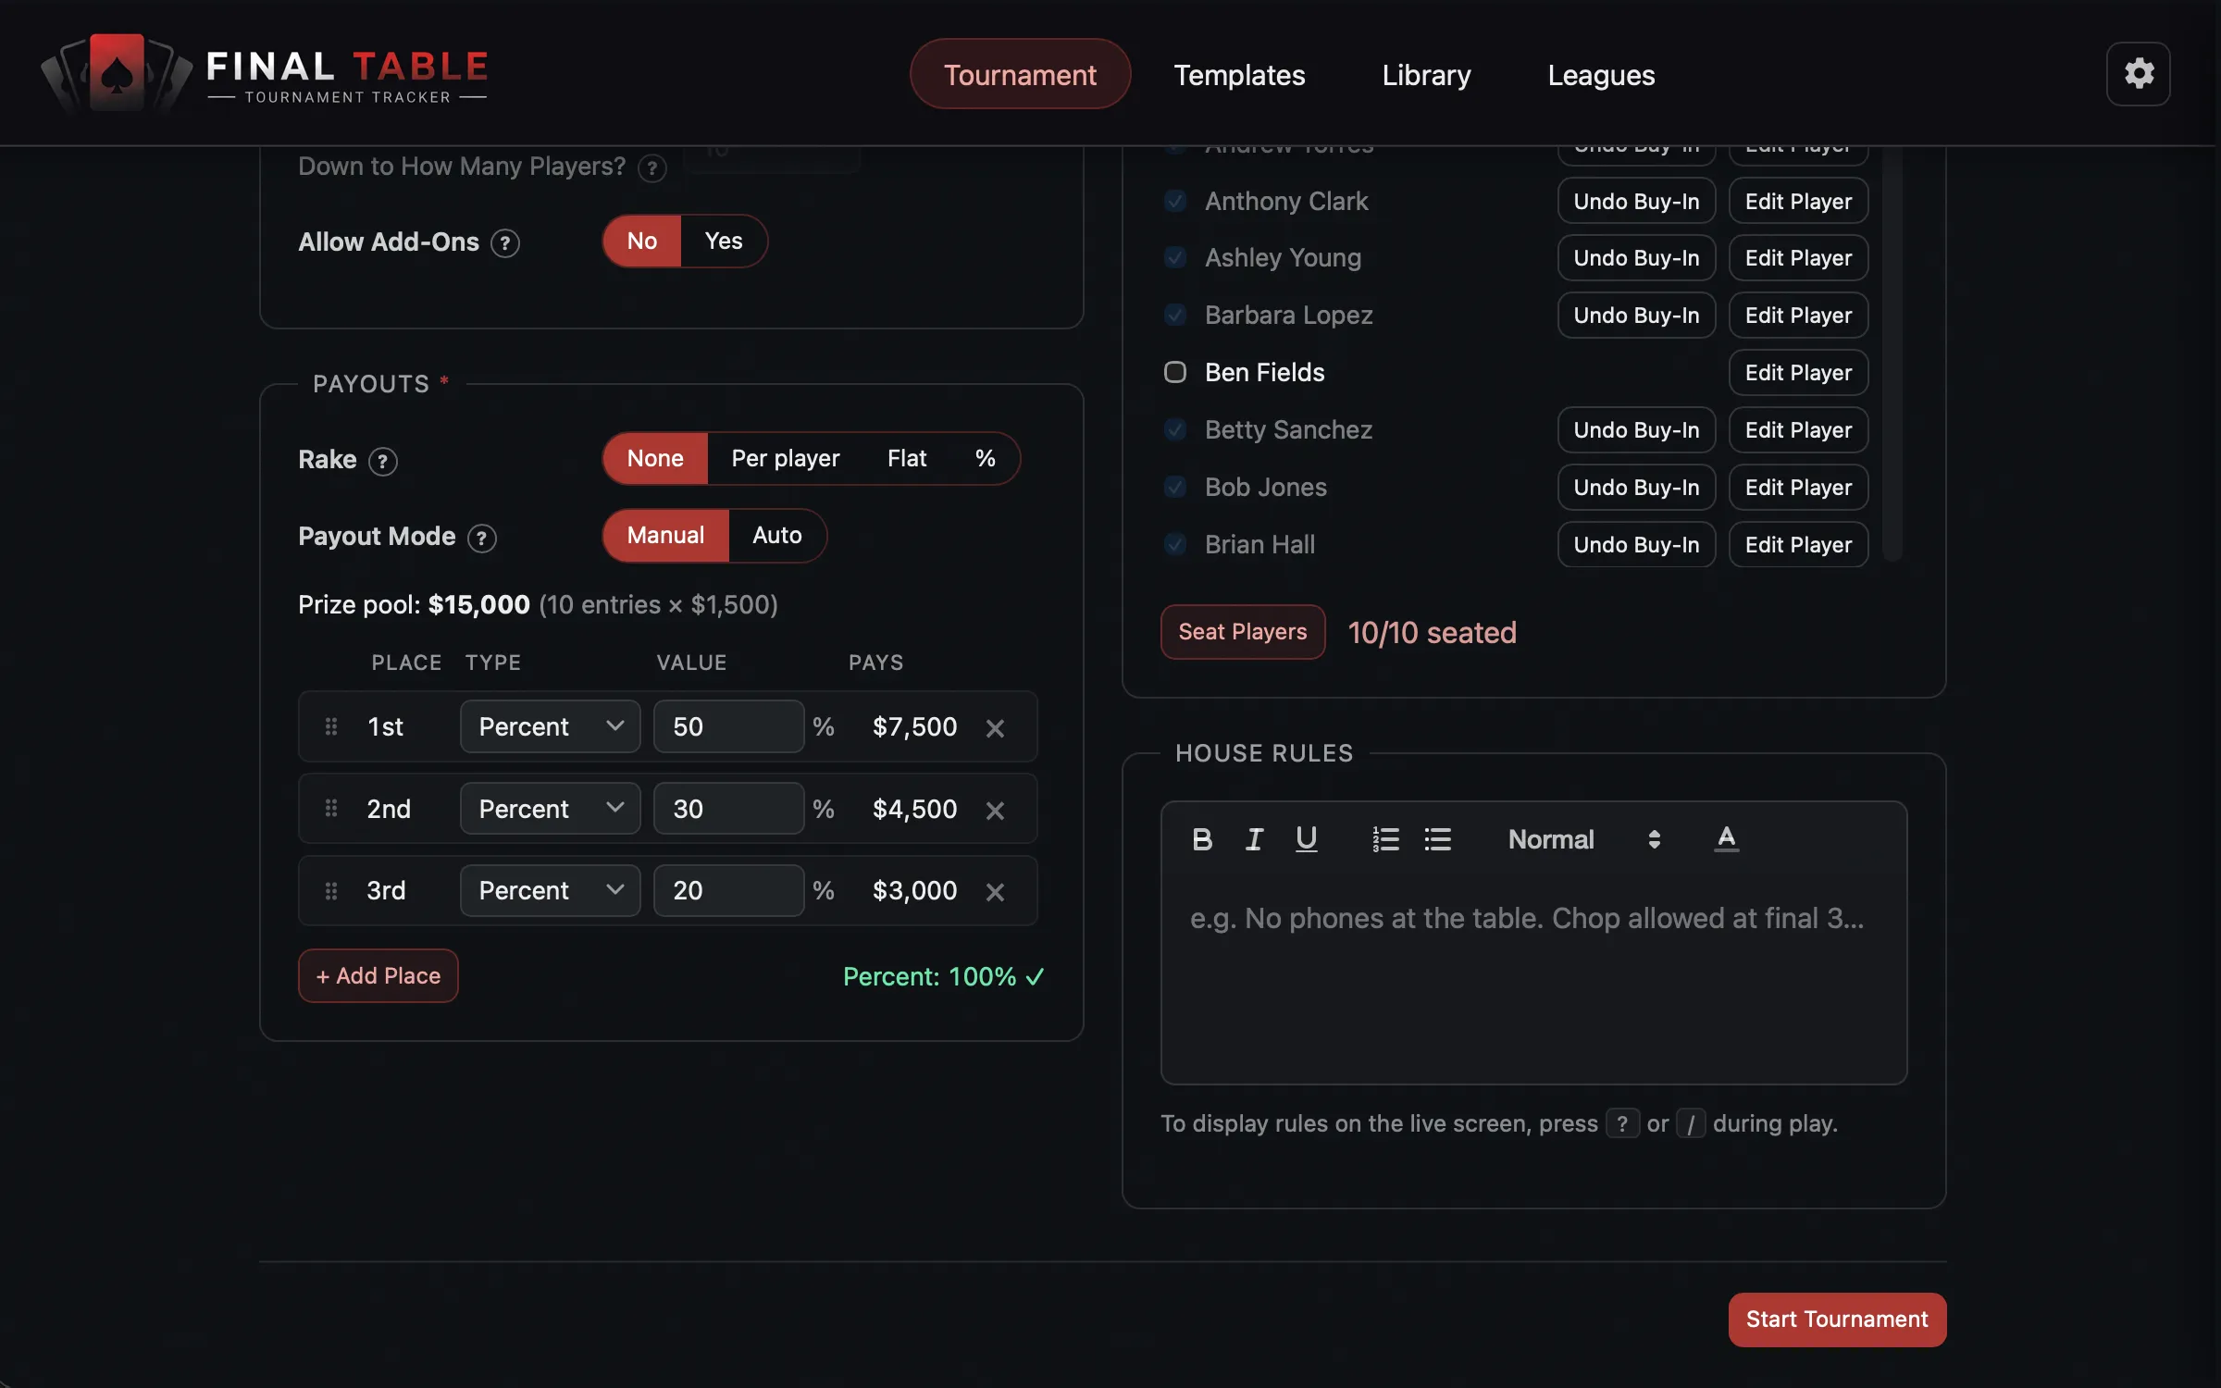This screenshot has height=1388, width=2221.
Task: Open the Normal text style dropdown
Action: point(1584,839)
